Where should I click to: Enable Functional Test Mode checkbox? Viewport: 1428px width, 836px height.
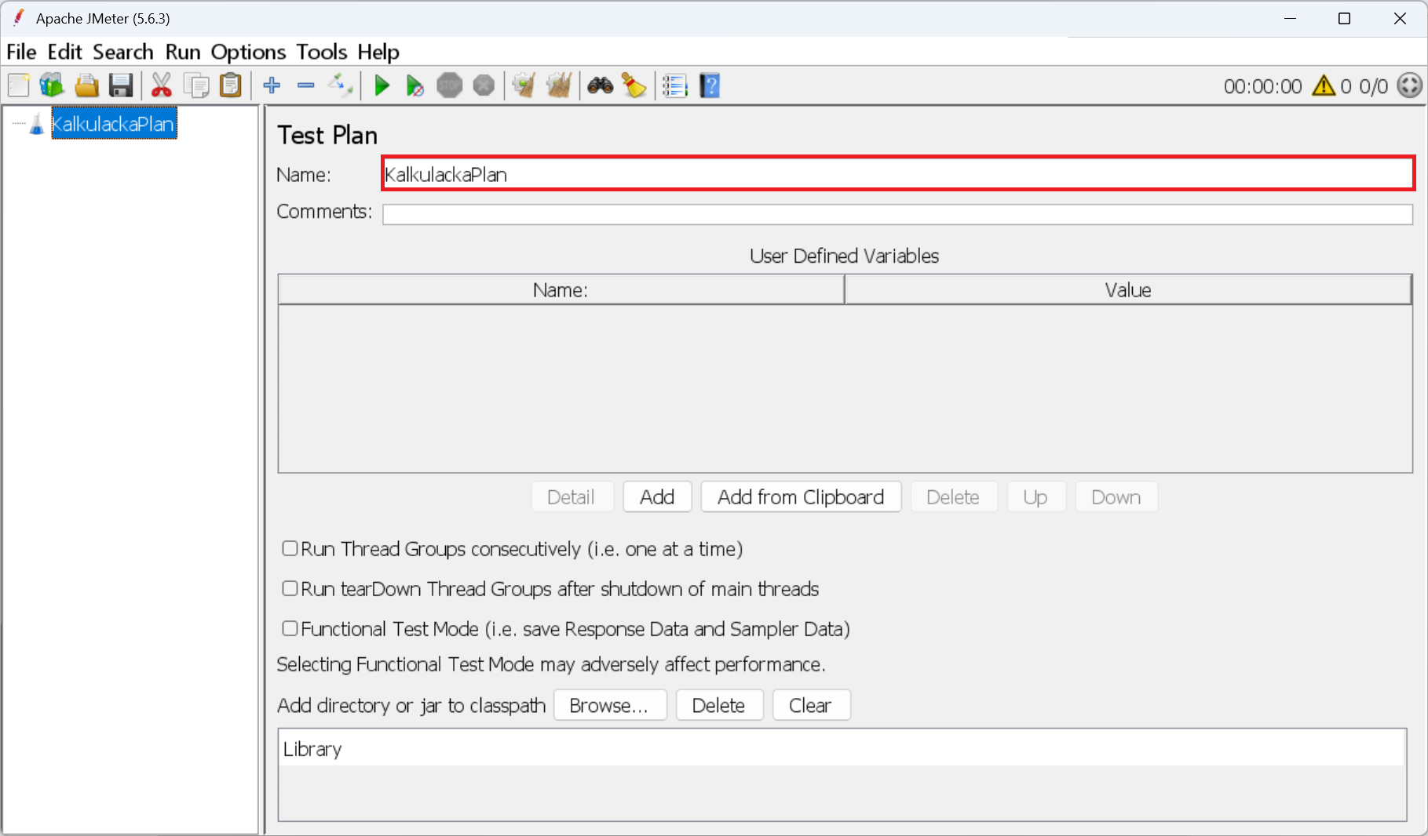(290, 629)
